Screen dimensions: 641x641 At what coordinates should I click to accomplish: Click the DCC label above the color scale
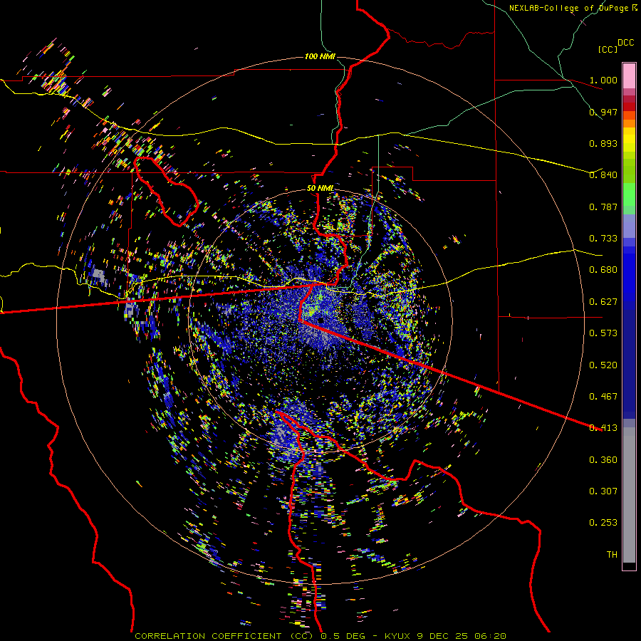pyautogui.click(x=625, y=43)
